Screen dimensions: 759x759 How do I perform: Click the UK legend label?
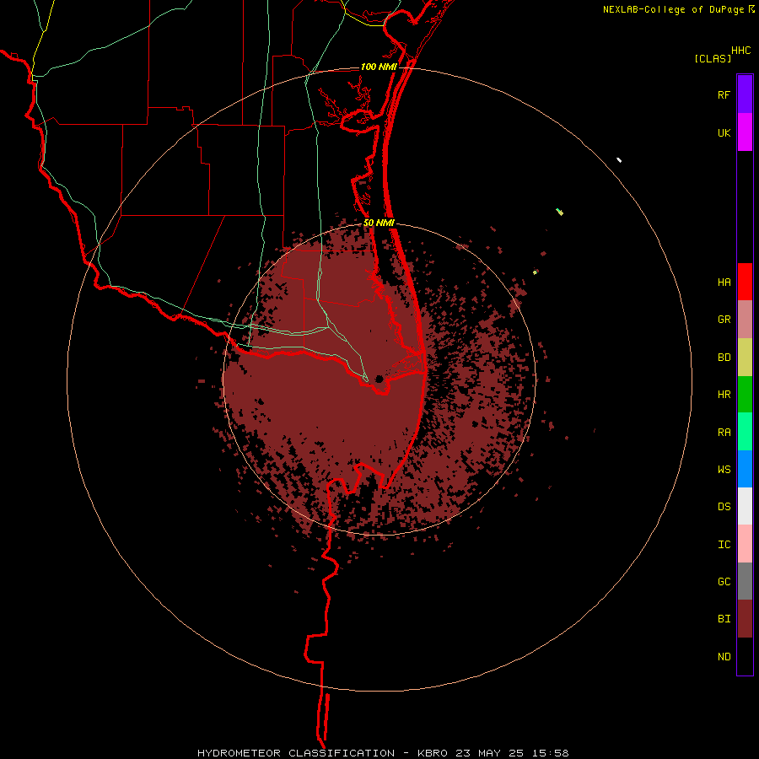tap(724, 132)
